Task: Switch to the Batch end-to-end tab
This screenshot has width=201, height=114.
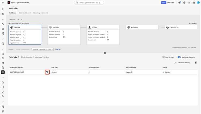Action: pyautogui.click(x=25, y=13)
